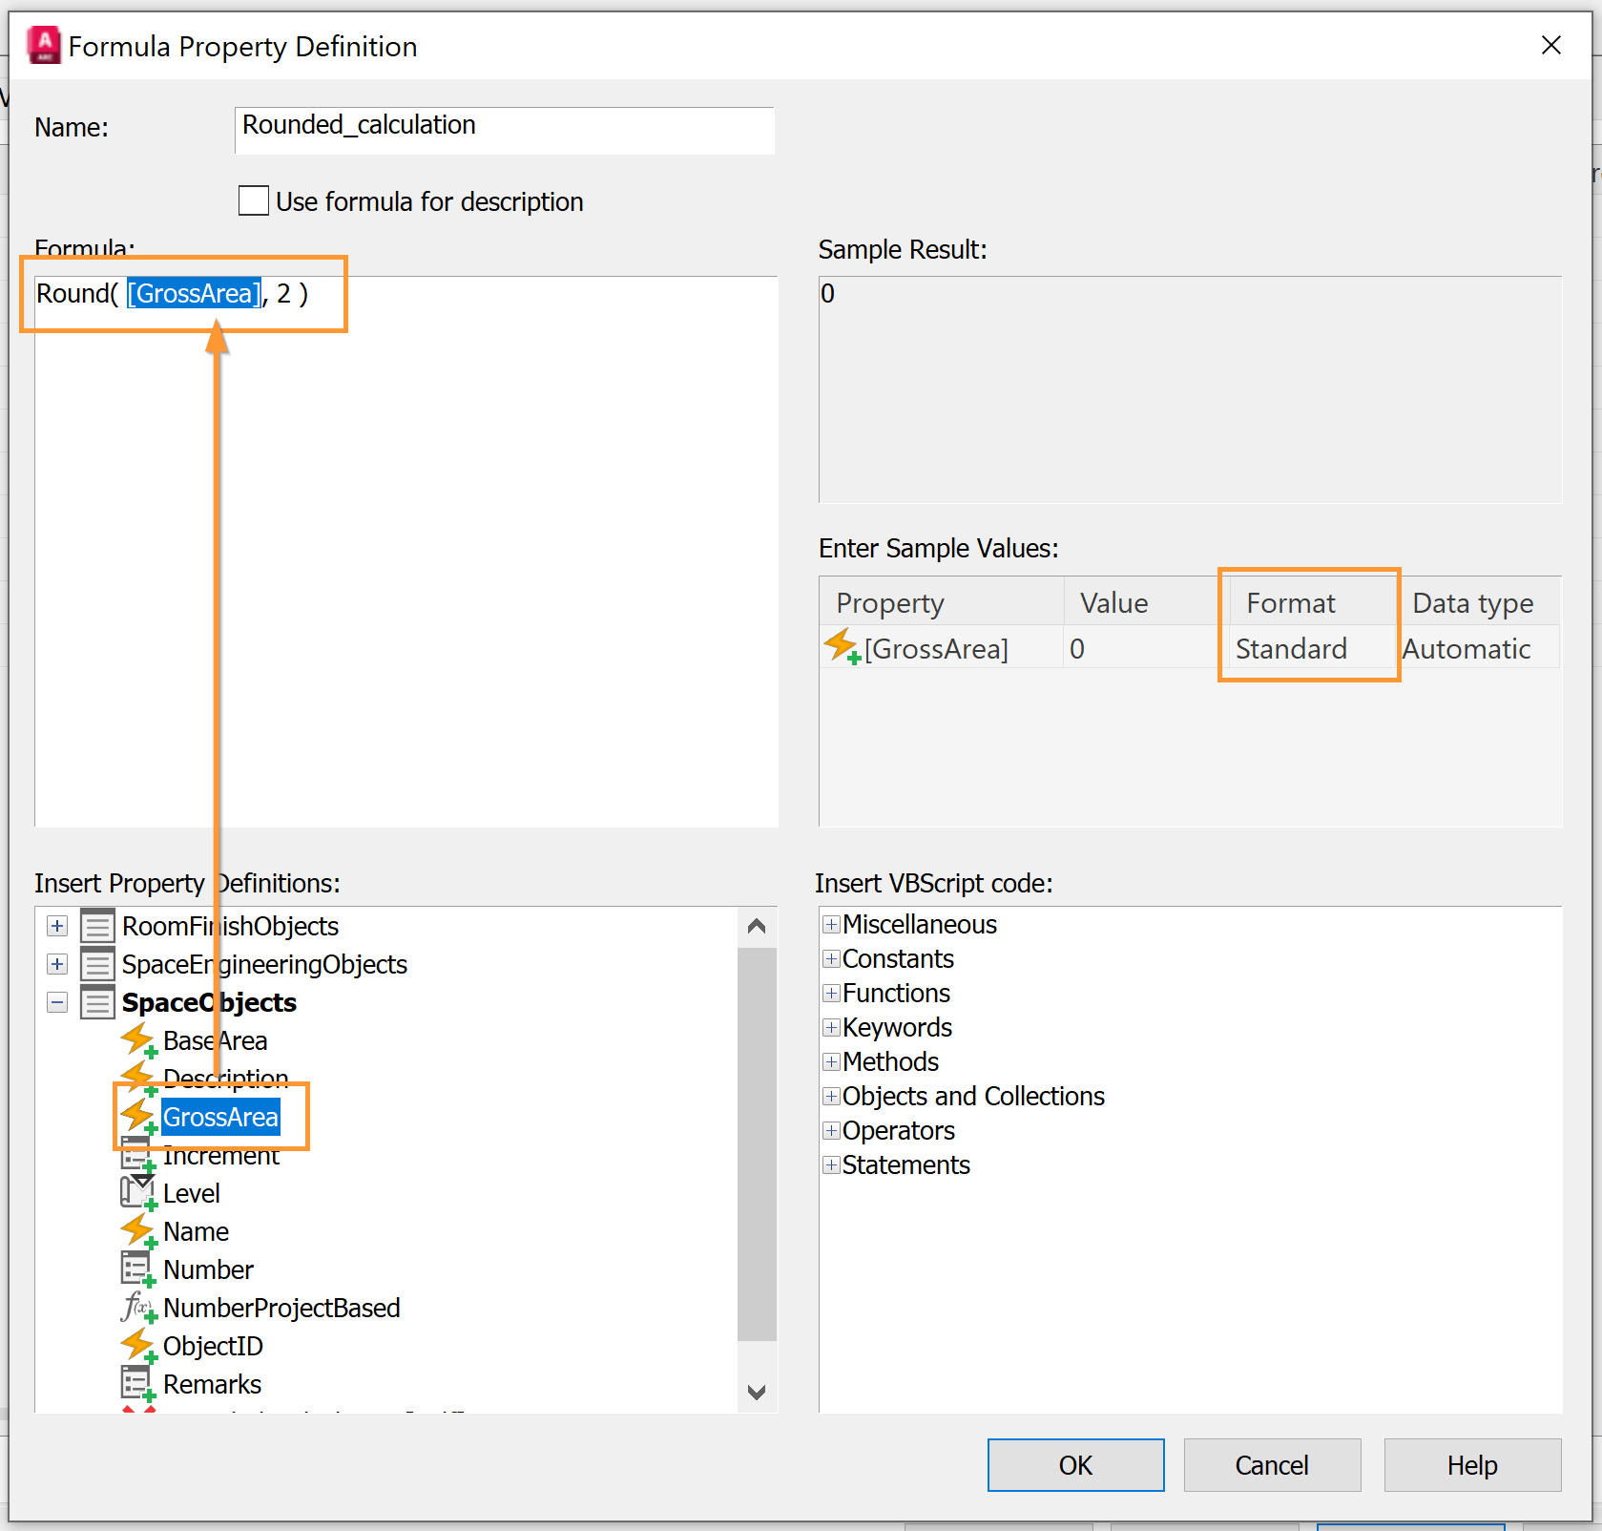The image size is (1602, 1531).
Task: Click the Number property icon
Action: [139, 1269]
